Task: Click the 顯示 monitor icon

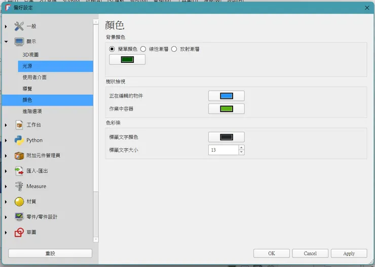Action: click(x=19, y=42)
